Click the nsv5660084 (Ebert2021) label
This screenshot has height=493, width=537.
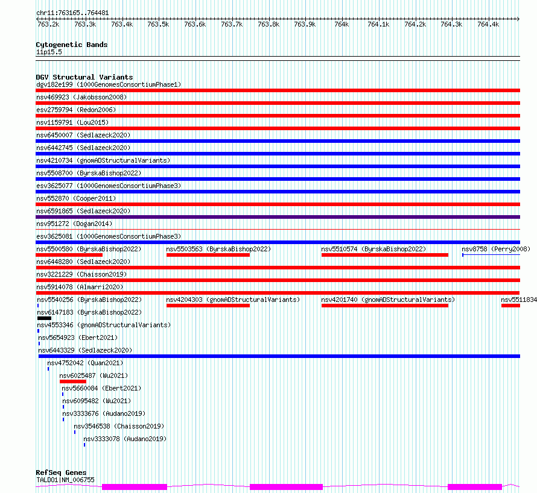click(x=101, y=388)
